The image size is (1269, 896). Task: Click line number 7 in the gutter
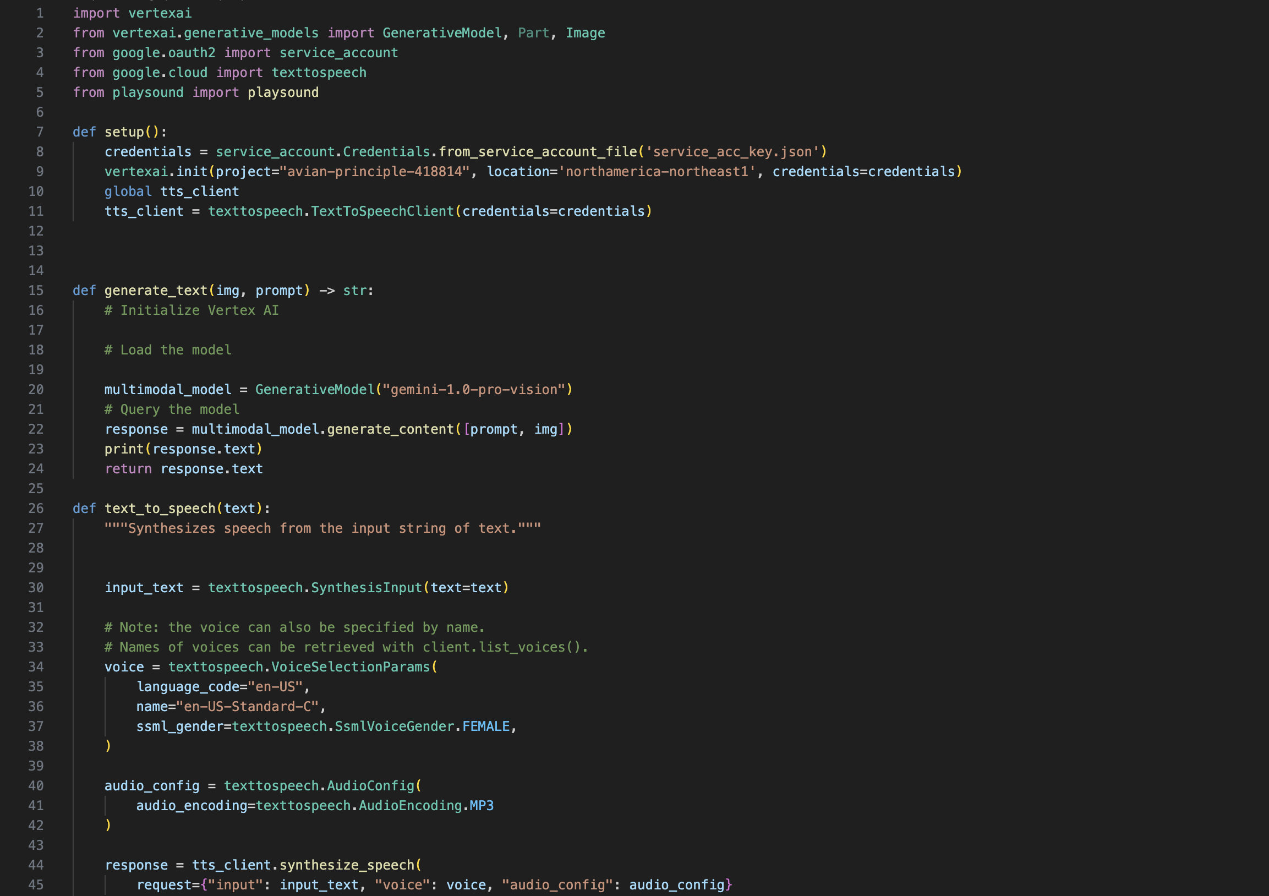click(x=39, y=132)
